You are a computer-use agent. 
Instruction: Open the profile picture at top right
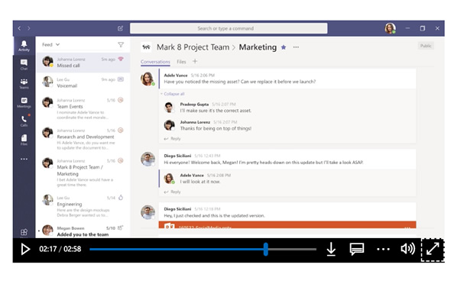tap(390, 28)
